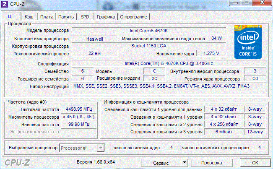Select the Haswell code name value
Image resolution: width=273 pixels, height=169 pixels.
pos(94,39)
